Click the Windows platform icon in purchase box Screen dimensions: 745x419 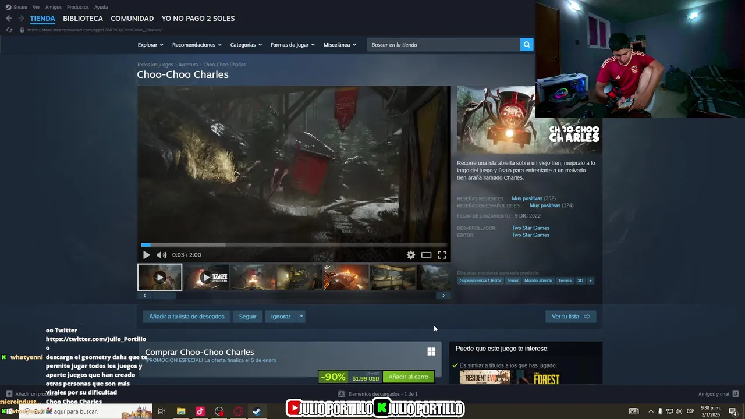click(x=431, y=351)
